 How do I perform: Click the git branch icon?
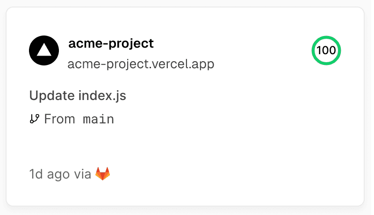pos(34,119)
